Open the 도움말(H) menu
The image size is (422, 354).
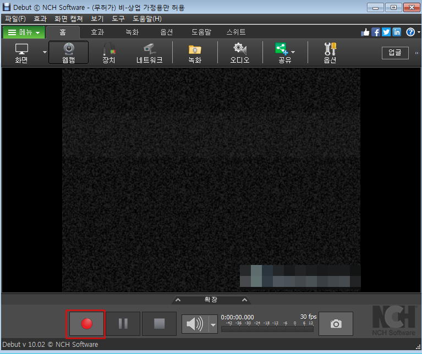147,19
